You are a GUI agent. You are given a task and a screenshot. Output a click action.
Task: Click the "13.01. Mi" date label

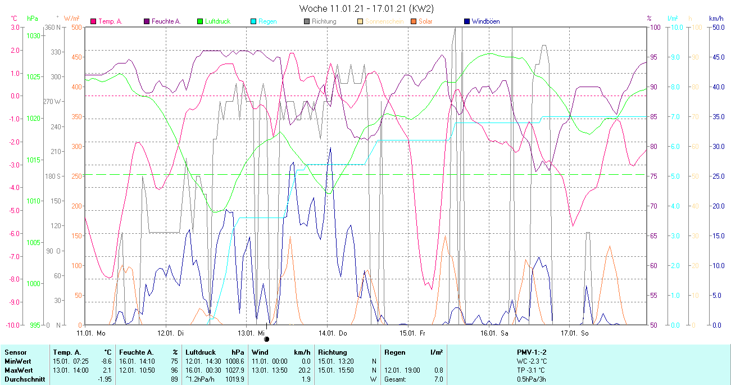pos(252,333)
